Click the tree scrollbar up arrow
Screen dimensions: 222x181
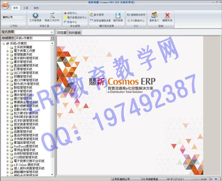click(52, 43)
